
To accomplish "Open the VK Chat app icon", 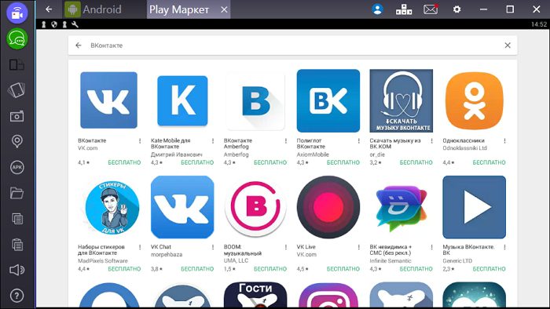I will point(182,207).
